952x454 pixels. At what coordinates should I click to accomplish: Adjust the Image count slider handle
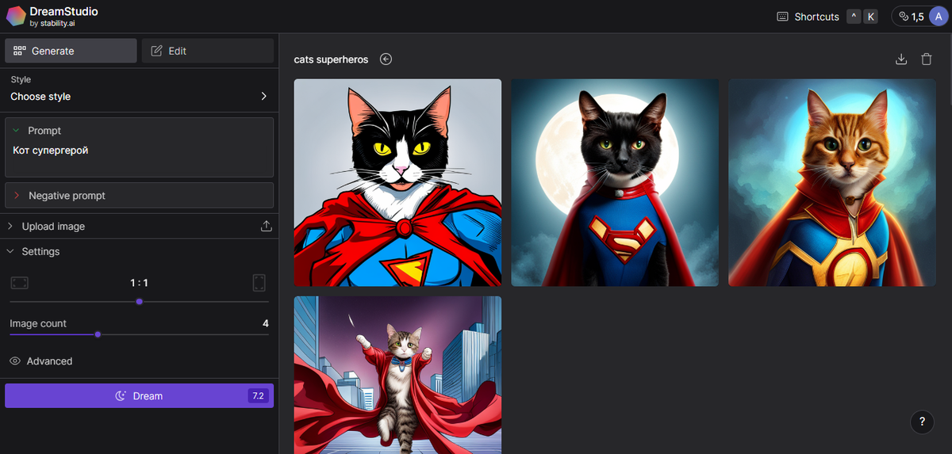pyautogui.click(x=98, y=334)
